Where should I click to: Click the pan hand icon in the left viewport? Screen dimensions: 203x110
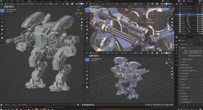[x=81, y=22]
